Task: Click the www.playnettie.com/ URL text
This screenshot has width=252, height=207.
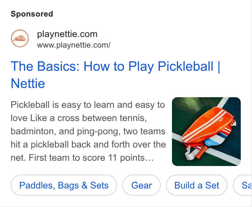Action: coord(74,45)
